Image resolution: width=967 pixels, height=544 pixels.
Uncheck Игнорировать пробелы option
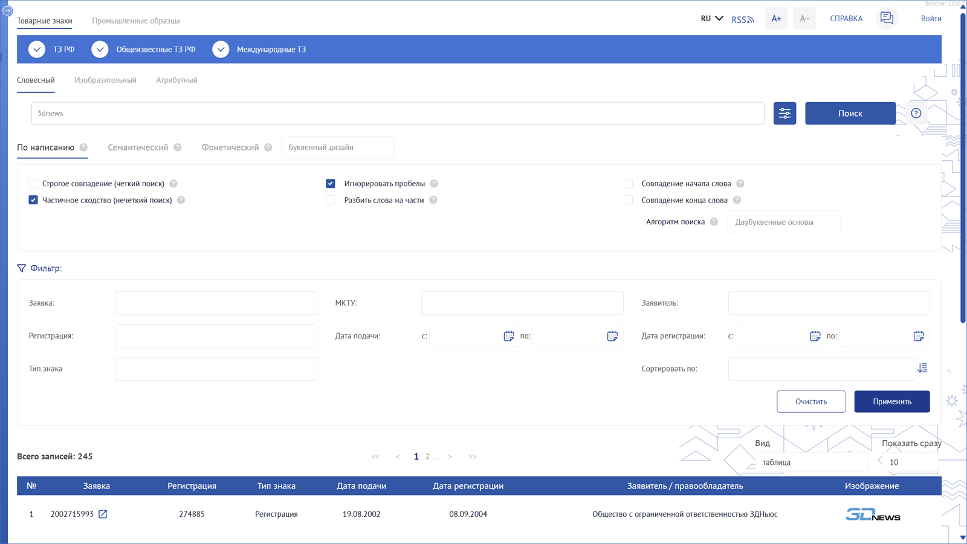click(331, 184)
